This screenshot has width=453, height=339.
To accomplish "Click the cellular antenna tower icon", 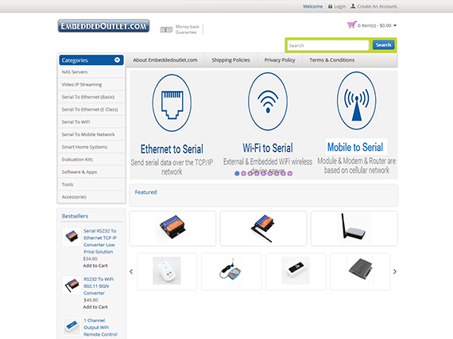I will click(x=357, y=101).
